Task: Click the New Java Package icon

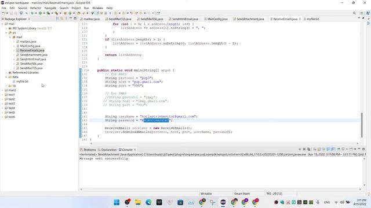Action: coord(65,13)
